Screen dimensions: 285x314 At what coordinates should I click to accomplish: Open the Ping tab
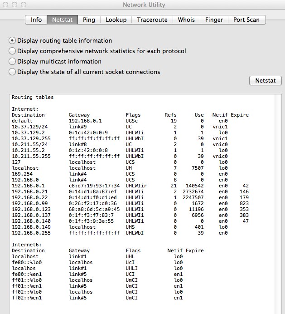89,20
